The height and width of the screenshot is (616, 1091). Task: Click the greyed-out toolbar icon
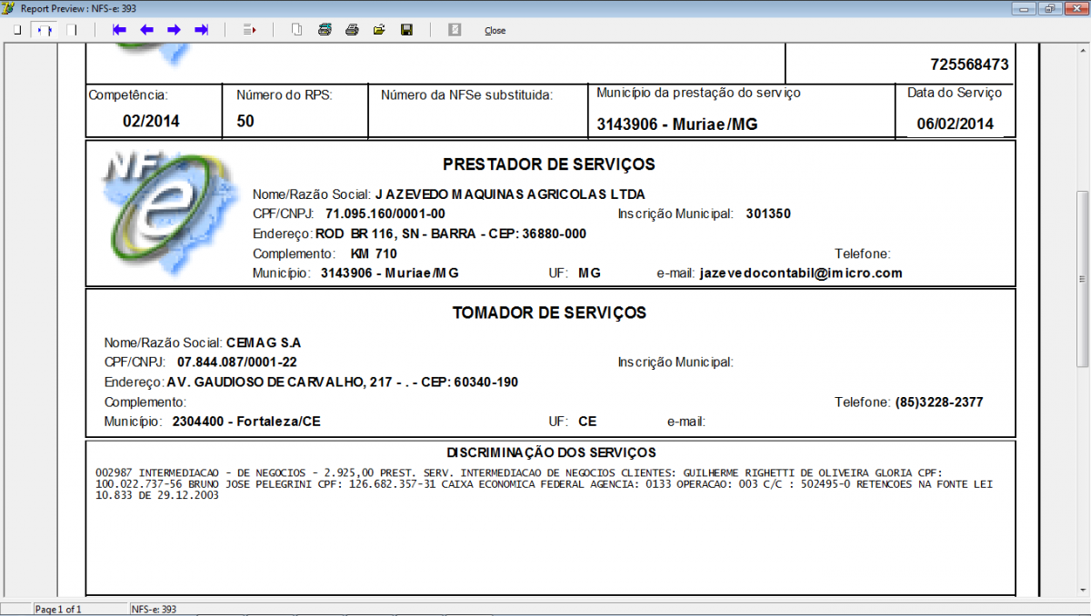455,30
